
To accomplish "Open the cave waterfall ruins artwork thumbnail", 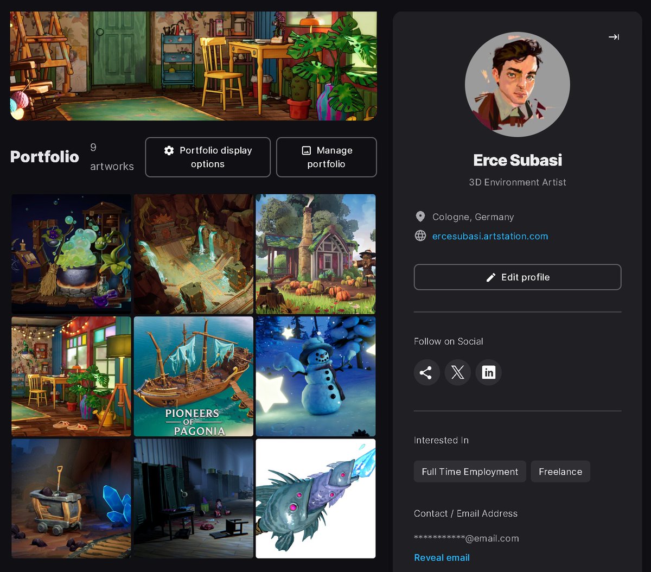I will click(x=194, y=254).
